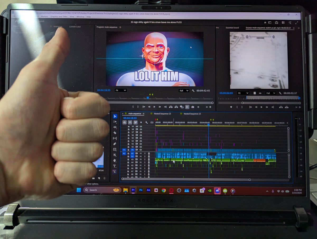This screenshot has height=239, width=317.
Task: Open the Help menu
Action: 88,17
